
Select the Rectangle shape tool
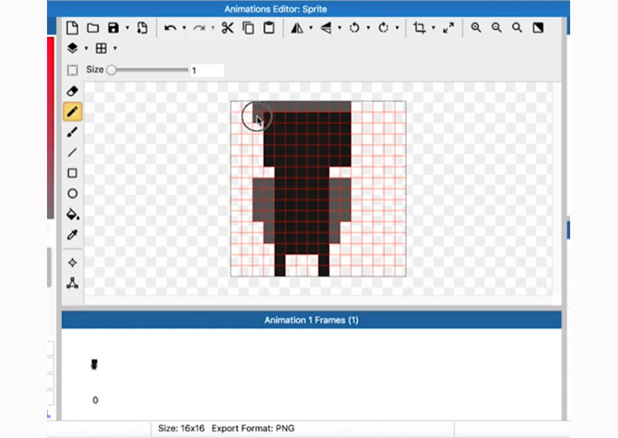coord(72,173)
